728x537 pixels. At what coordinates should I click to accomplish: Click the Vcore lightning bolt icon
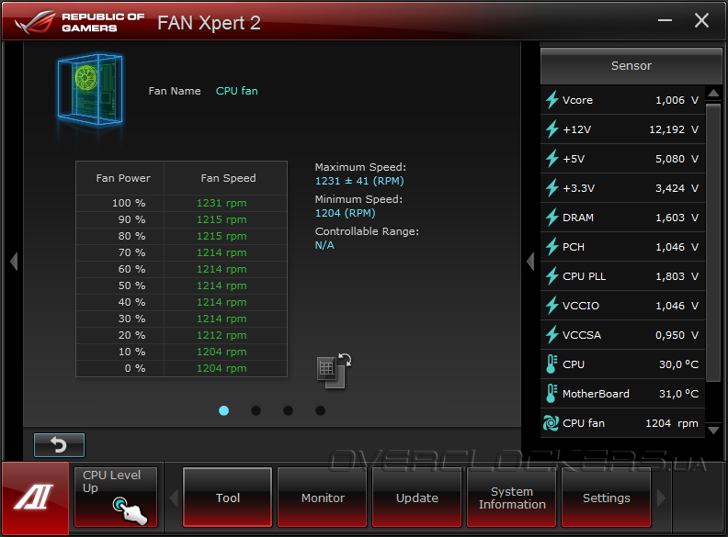(552, 100)
